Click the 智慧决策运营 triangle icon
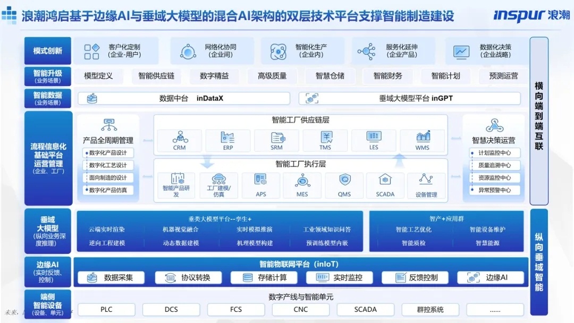 tap(495, 125)
